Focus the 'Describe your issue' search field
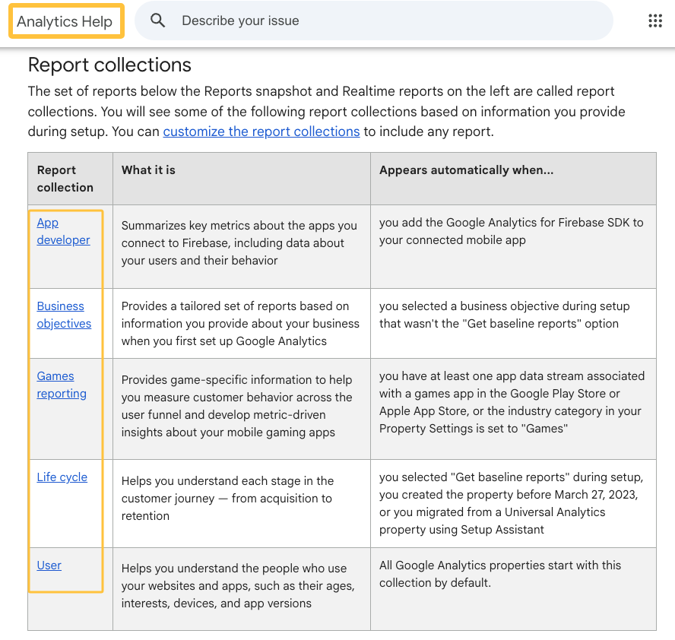This screenshot has width=675, height=640. tap(374, 21)
